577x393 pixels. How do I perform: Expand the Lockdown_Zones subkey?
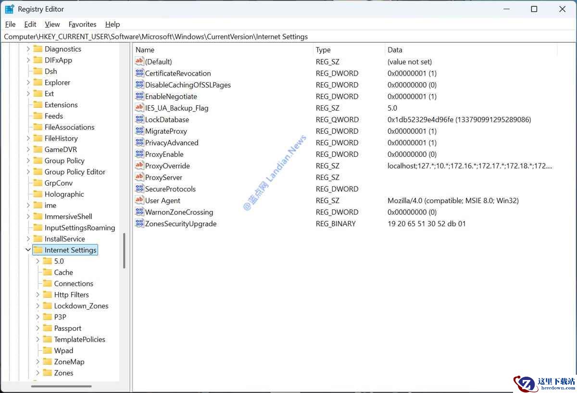pyautogui.click(x=38, y=306)
